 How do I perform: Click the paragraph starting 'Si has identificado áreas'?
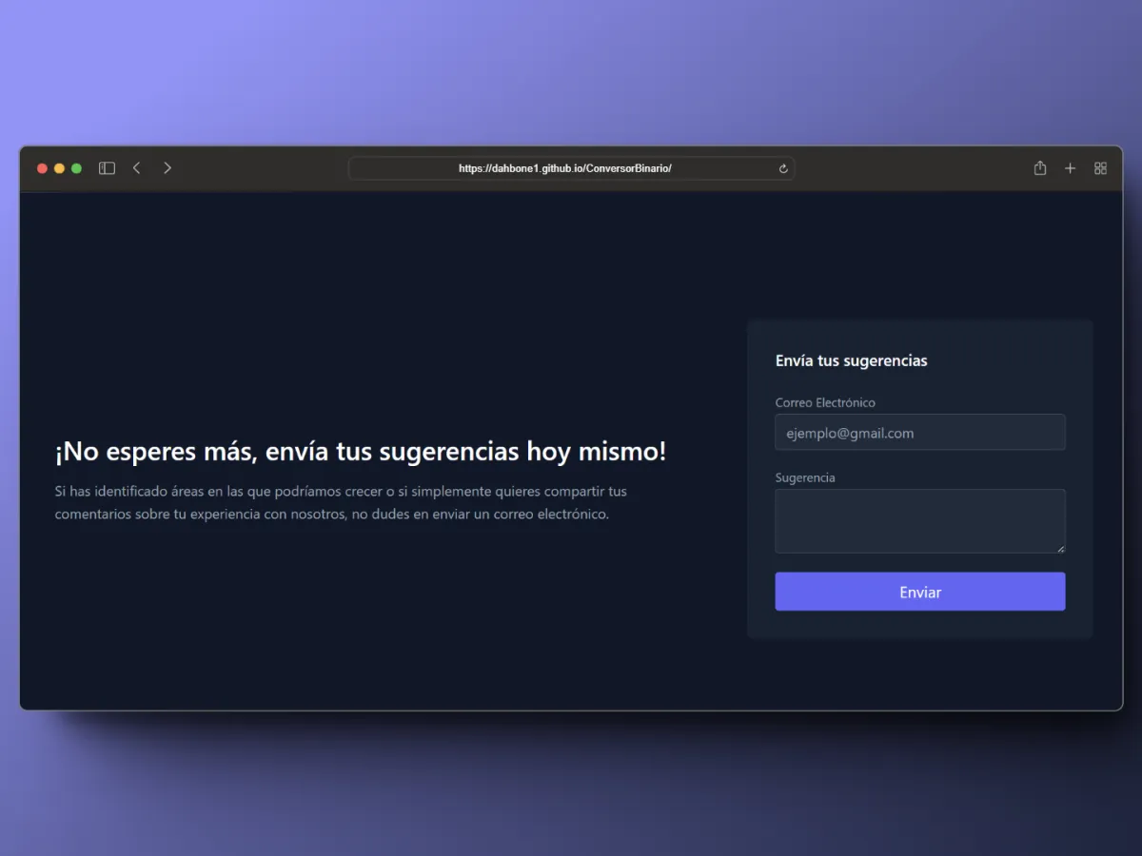point(341,503)
